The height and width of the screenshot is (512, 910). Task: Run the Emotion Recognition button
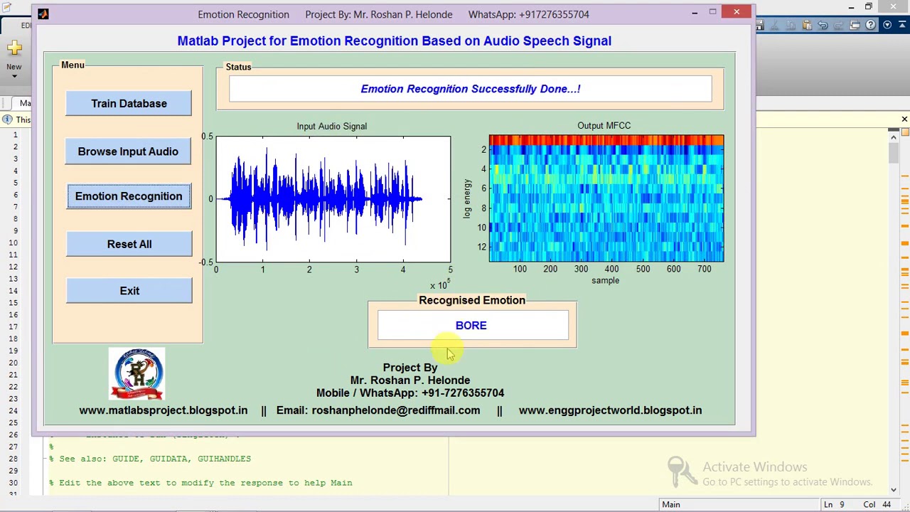tap(129, 196)
